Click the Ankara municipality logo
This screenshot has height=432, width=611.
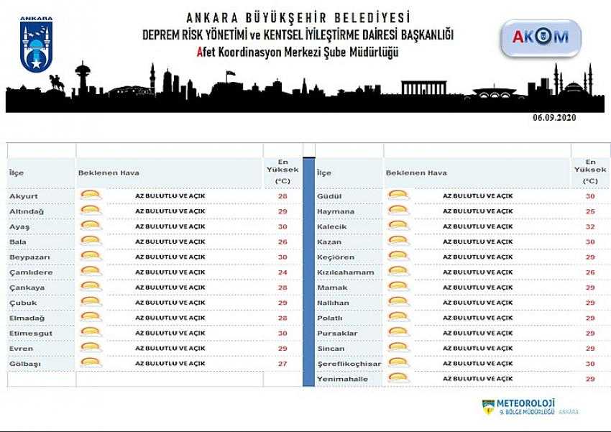pyautogui.click(x=36, y=43)
